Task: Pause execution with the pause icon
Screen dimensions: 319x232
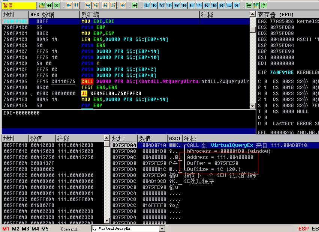Action: [76, 5]
